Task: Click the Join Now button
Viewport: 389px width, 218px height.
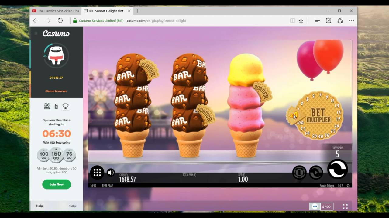Action: (57, 184)
